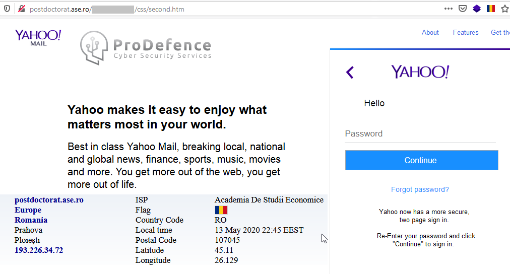Click the Country Code label
The image size is (510, 274).
click(x=159, y=220)
